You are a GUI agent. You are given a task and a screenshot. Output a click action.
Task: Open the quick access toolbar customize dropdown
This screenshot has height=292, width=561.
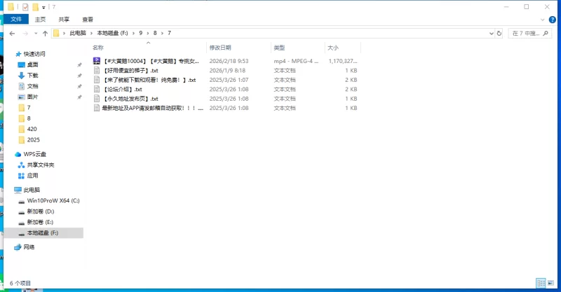(43, 7)
